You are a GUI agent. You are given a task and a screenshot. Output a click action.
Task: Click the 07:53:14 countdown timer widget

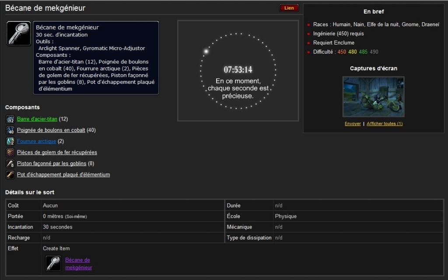[x=238, y=71]
